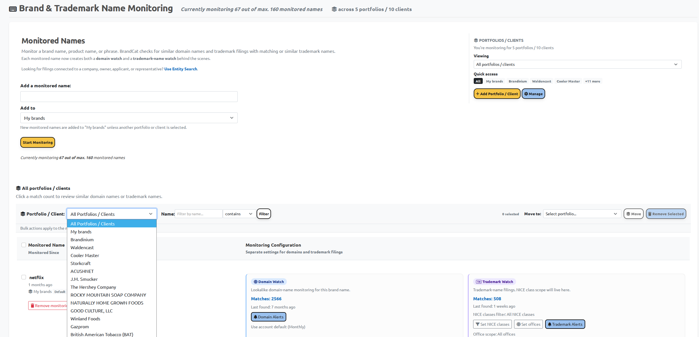Choose 'The Hershey Company' from the list
This screenshot has width=699, height=337.
(x=112, y=287)
